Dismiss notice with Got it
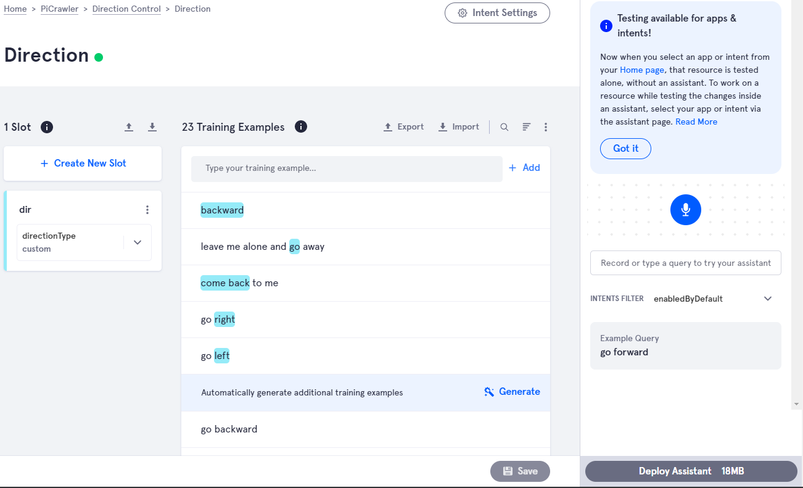 click(x=625, y=149)
